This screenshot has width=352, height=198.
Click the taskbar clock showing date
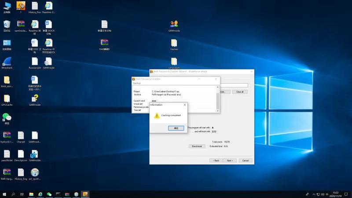(x=335, y=194)
